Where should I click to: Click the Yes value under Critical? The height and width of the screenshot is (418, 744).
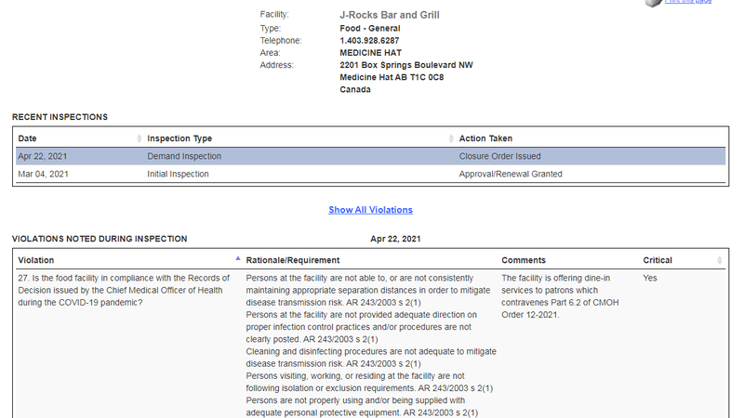pyautogui.click(x=650, y=278)
